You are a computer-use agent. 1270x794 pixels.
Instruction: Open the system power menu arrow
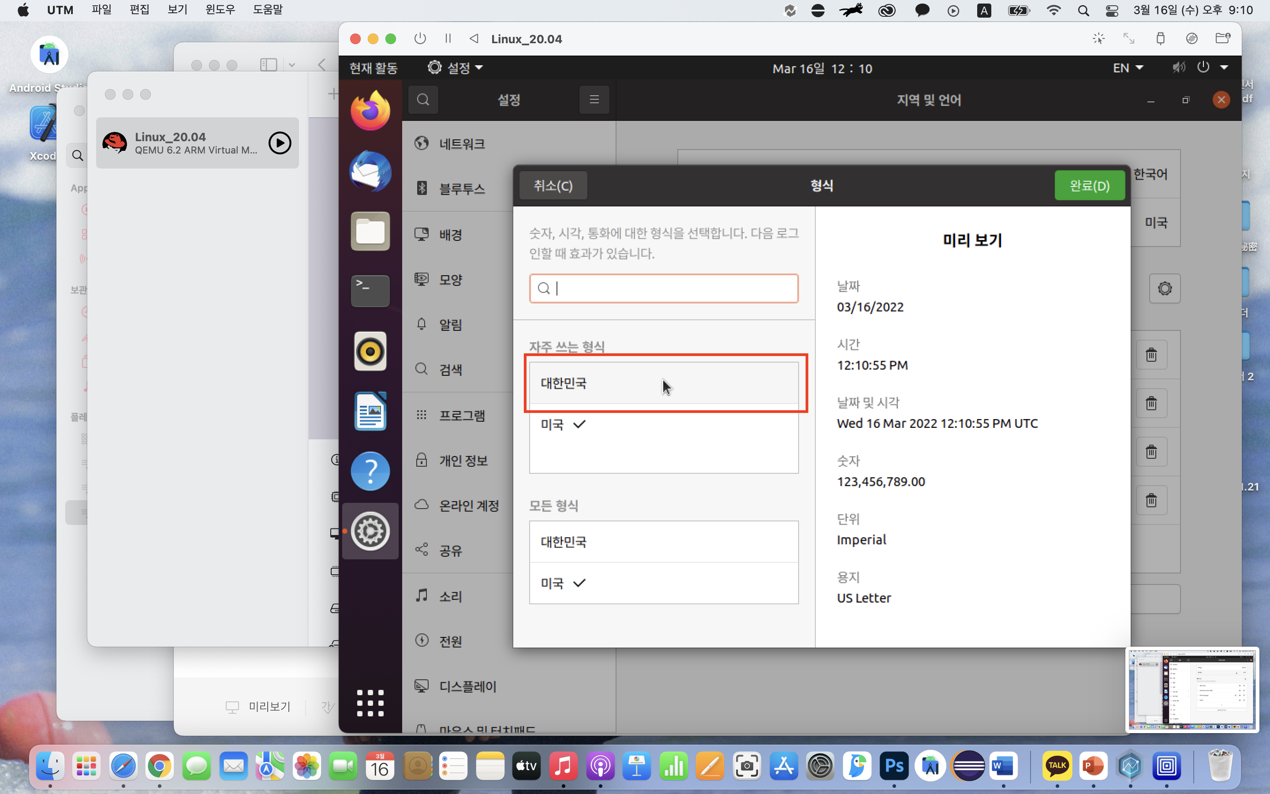[1224, 68]
